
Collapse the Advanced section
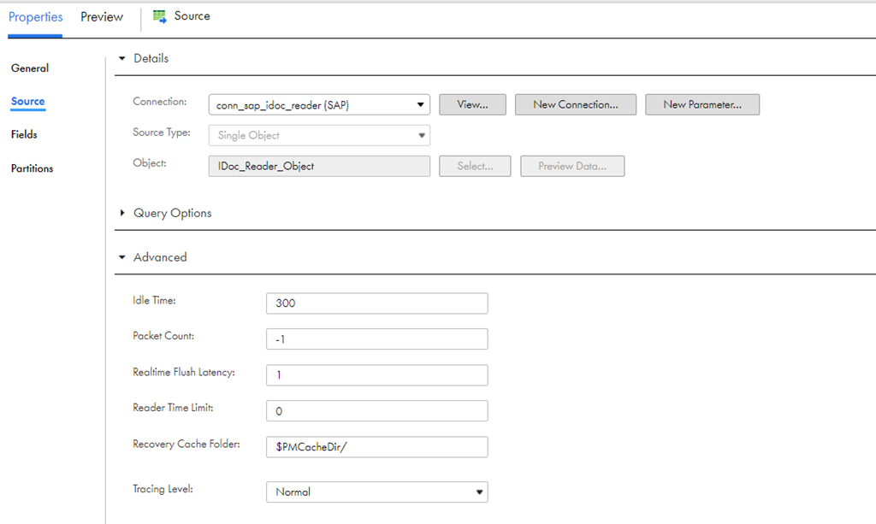point(122,257)
